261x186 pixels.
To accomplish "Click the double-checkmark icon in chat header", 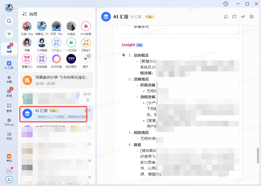I will click(x=243, y=17).
